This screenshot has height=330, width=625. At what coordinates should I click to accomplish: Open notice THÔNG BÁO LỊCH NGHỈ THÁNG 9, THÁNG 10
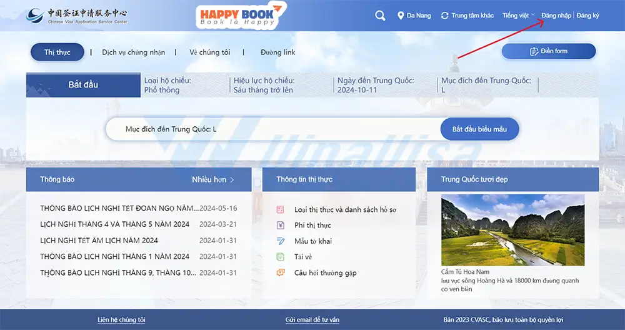(118, 273)
